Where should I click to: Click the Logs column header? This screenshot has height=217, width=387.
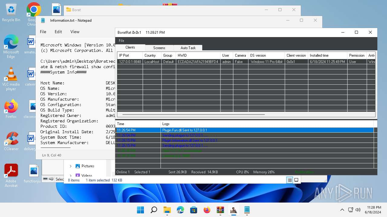[267, 124]
